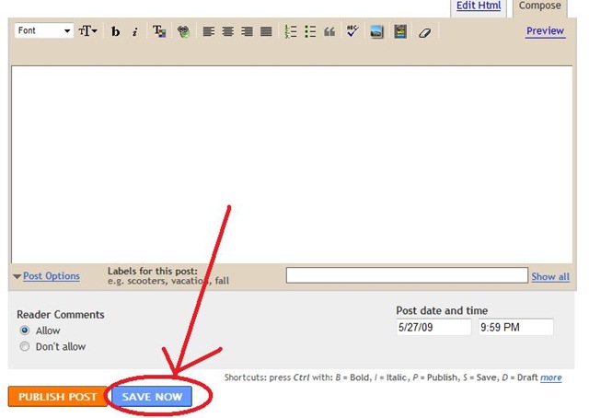The height and width of the screenshot is (418, 589).
Task: Click the Show all labels link
Action: (x=550, y=276)
